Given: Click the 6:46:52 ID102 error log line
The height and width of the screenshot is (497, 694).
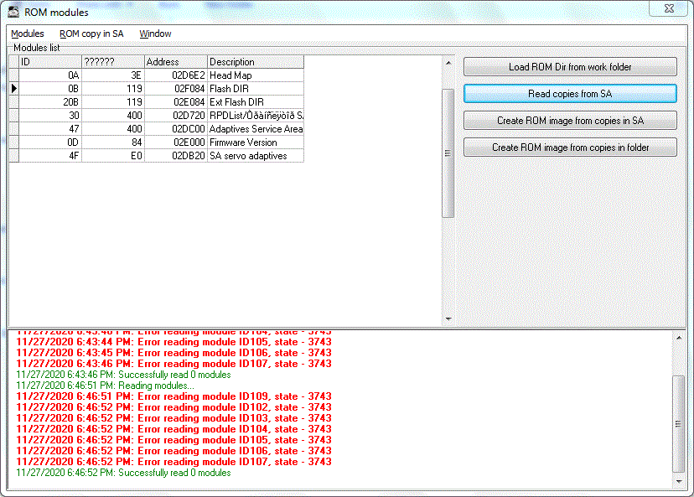Looking at the screenshot, I should (x=174, y=407).
